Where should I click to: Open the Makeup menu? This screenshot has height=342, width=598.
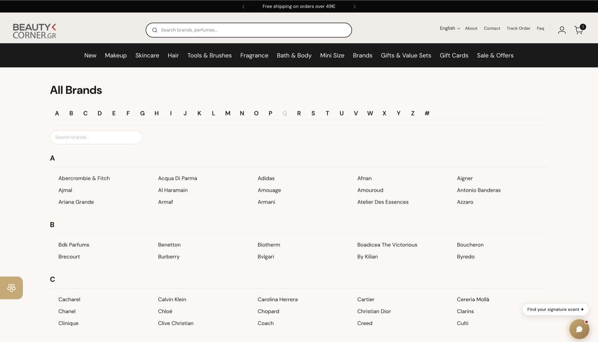116,56
